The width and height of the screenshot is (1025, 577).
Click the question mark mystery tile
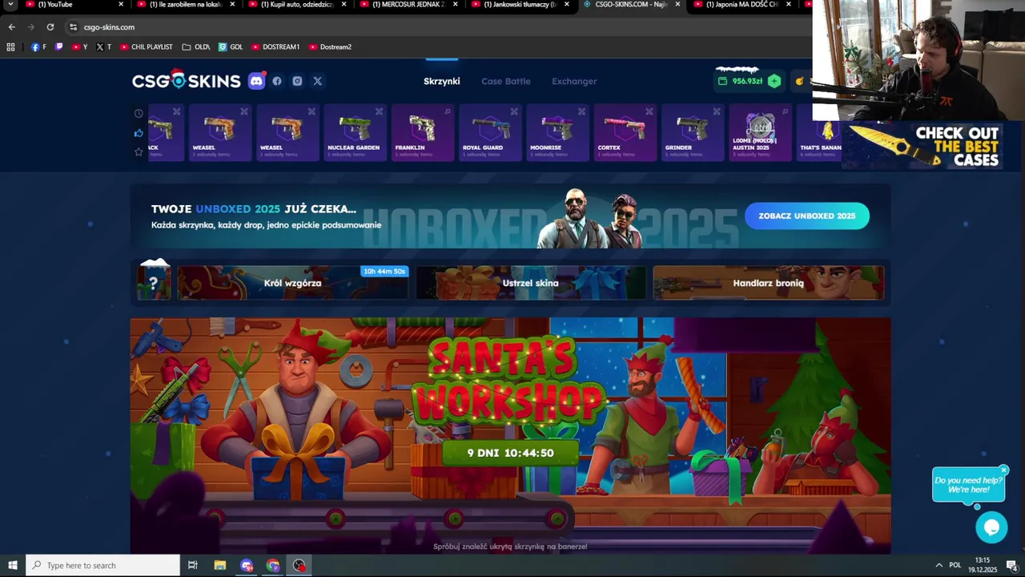coord(154,283)
